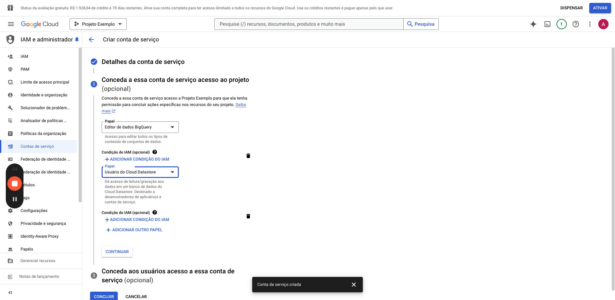
Task: Delete the Editor de dados BigQuery role row
Action: (248, 156)
